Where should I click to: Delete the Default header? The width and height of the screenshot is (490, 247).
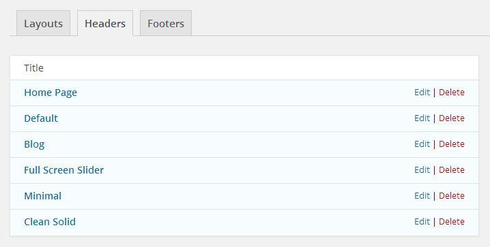(452, 118)
